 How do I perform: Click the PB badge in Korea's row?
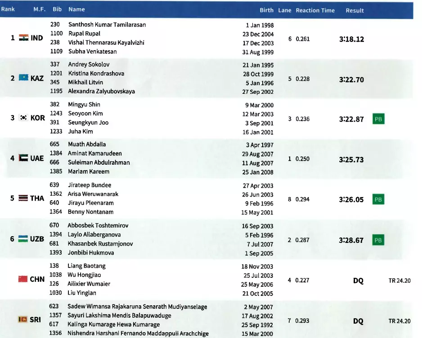tap(378, 119)
